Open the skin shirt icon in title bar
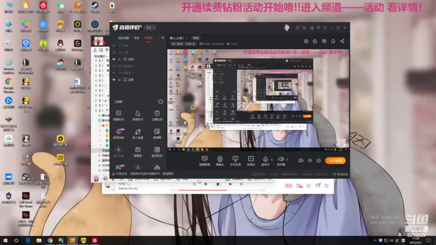The width and height of the screenshot is (436, 245). tap(318, 28)
